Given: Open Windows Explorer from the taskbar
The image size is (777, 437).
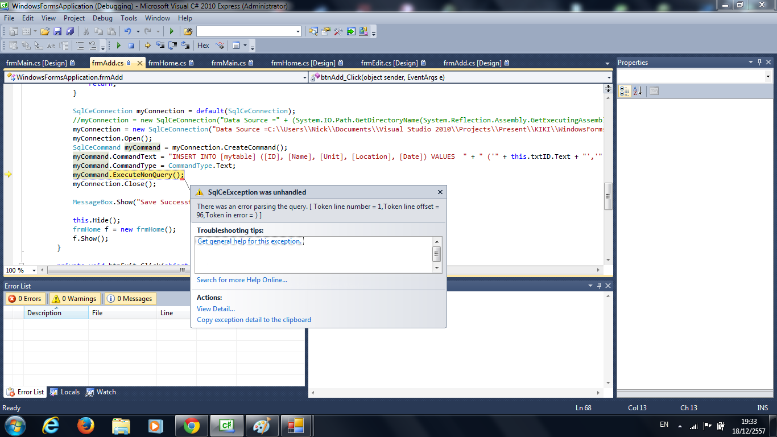Looking at the screenshot, I should pos(121,425).
